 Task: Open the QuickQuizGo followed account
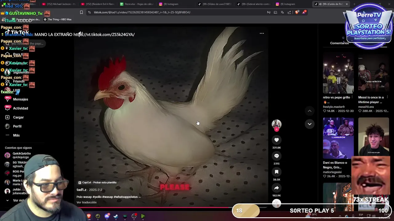click(18, 155)
